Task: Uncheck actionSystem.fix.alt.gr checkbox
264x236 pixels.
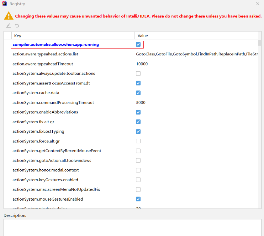Action: pyautogui.click(x=138, y=122)
